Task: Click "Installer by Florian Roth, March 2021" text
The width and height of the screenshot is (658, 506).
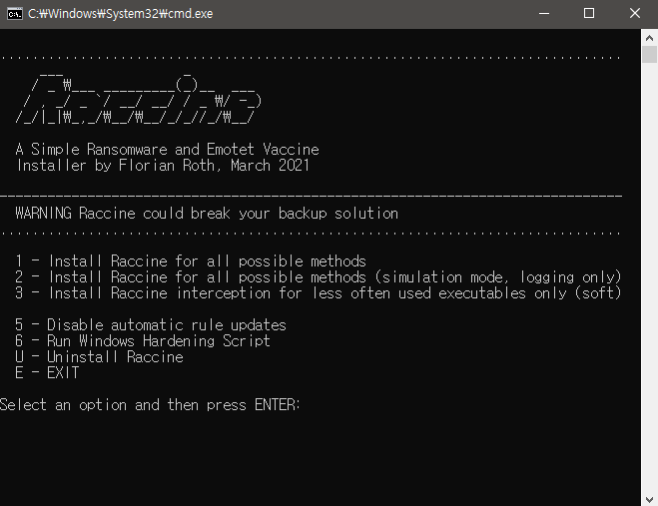Action: [163, 166]
